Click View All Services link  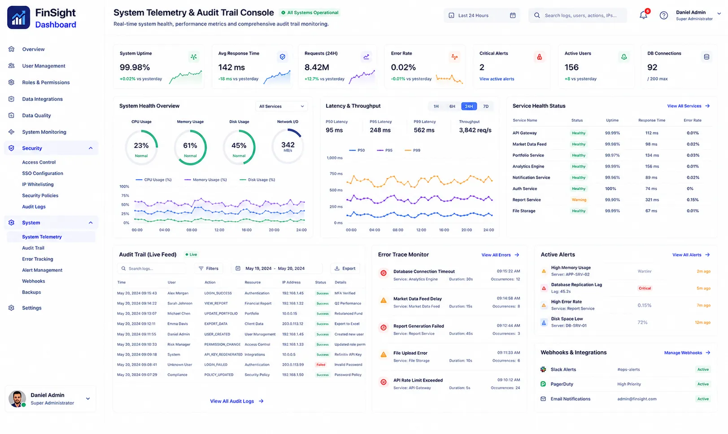pos(688,106)
